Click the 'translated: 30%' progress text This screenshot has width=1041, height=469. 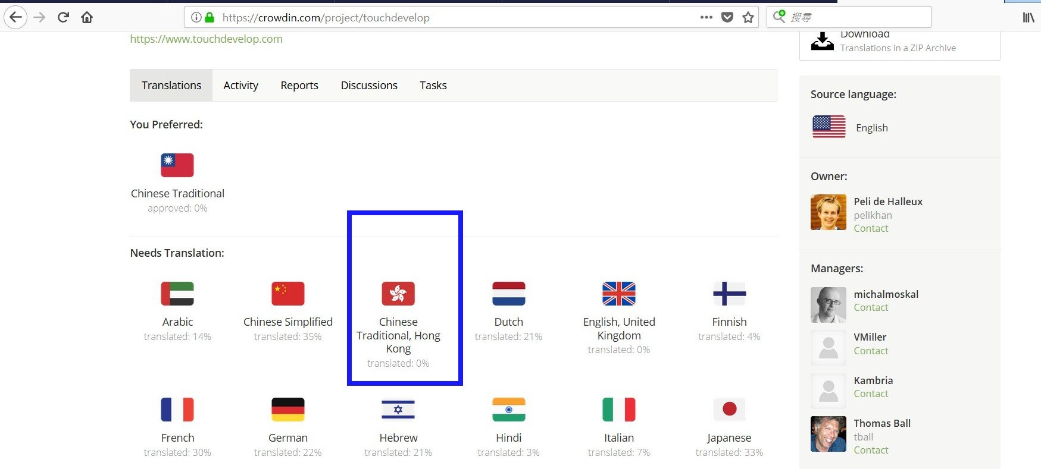(x=177, y=453)
